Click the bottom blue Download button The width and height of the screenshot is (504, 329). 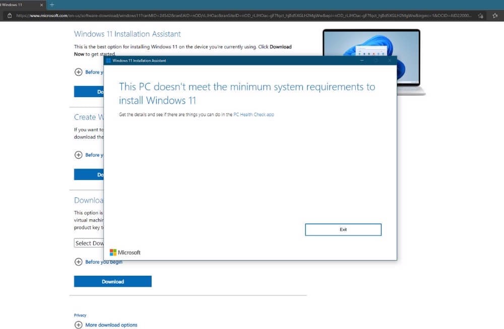pyautogui.click(x=112, y=282)
